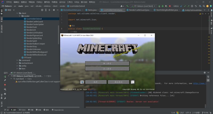Click Expand All icon in project panel
Screen dimensions: 213x114
46,10
